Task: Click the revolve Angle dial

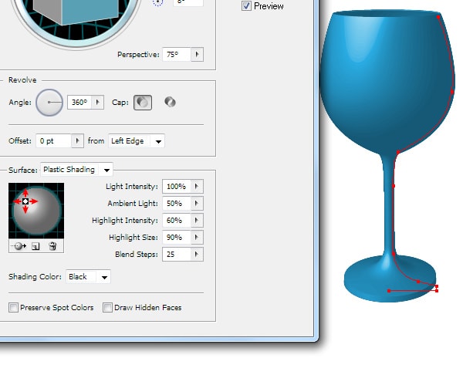Action: pos(49,103)
